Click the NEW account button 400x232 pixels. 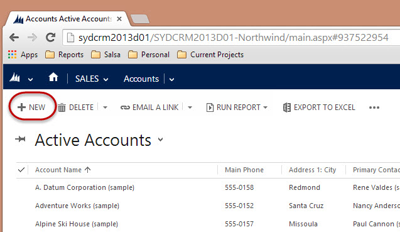(x=31, y=108)
